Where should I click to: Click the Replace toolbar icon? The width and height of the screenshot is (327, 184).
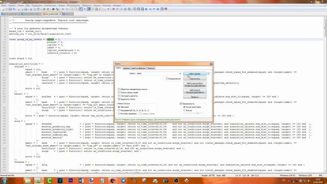tap(57, 9)
